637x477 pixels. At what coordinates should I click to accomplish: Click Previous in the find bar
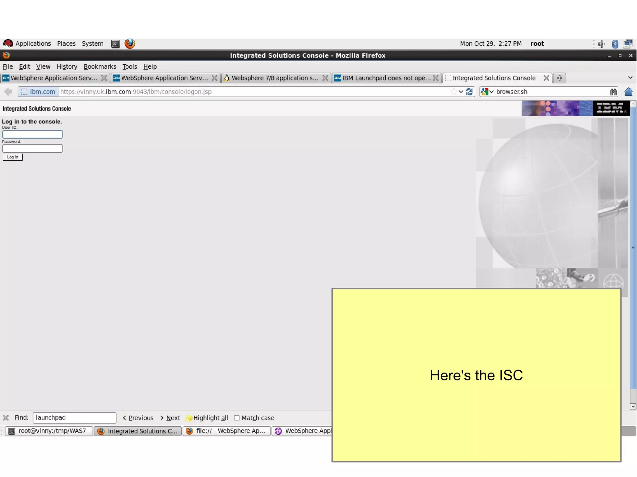click(x=138, y=418)
